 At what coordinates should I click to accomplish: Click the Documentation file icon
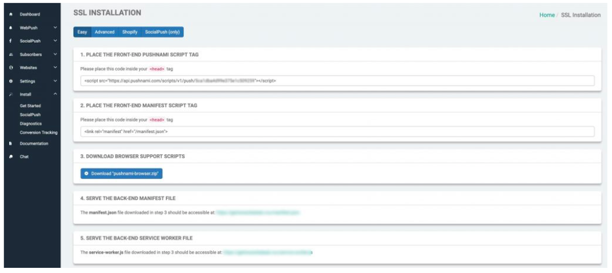click(11, 143)
